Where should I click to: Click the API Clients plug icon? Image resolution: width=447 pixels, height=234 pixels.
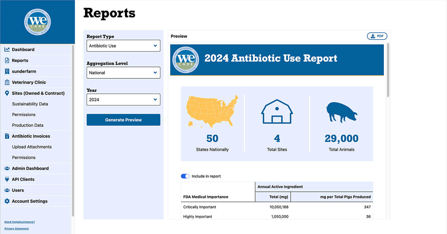[7, 179]
